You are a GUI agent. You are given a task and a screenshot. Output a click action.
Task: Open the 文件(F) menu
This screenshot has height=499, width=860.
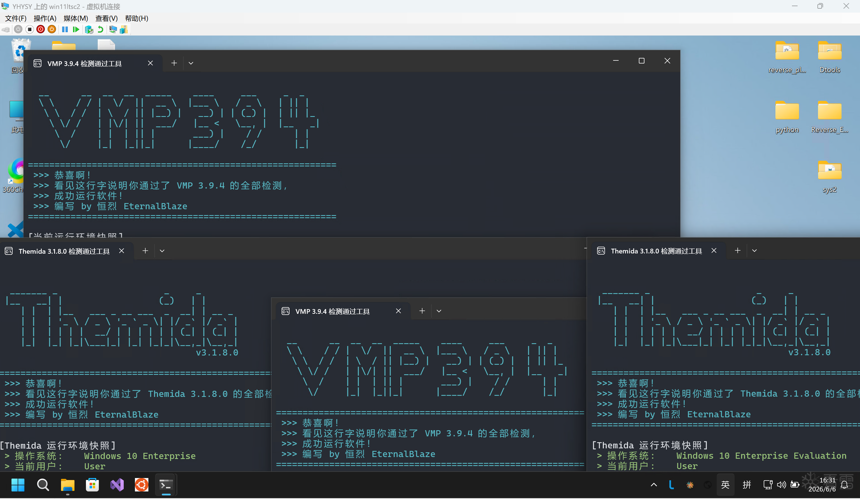coord(16,18)
